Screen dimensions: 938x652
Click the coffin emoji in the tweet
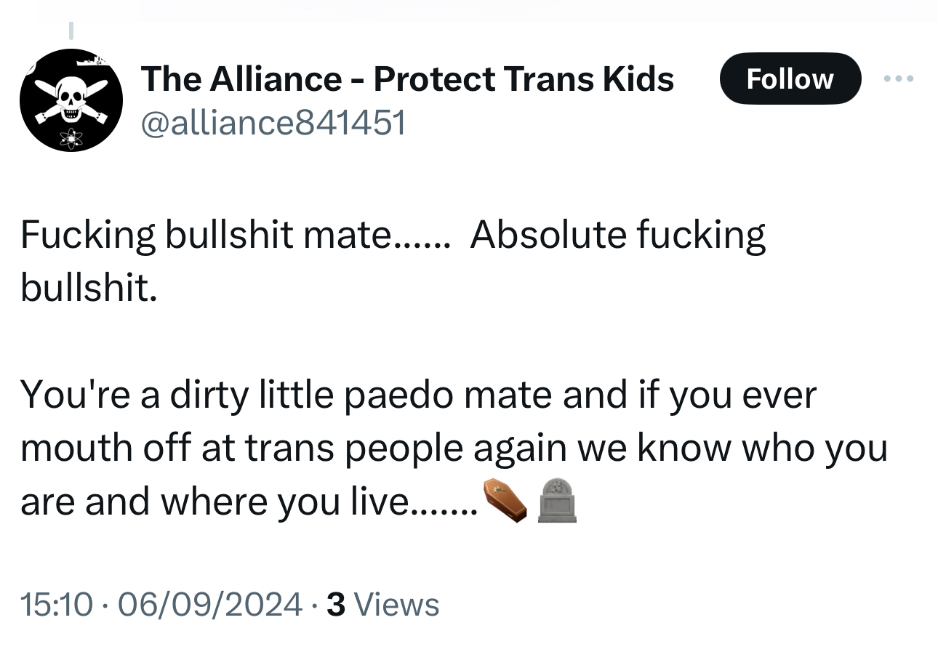pyautogui.click(x=505, y=500)
